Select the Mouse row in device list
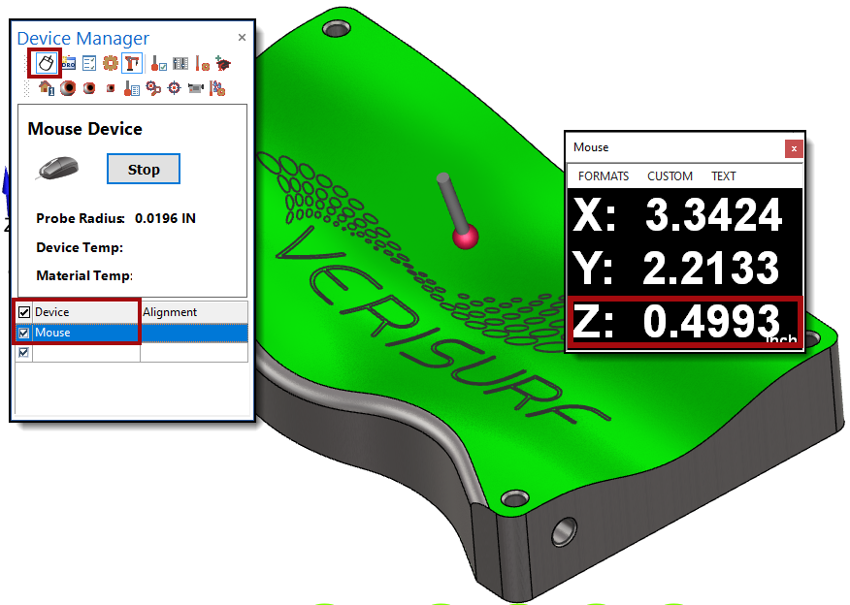Screen dimensions: 850x605 pyautogui.click(x=132, y=333)
